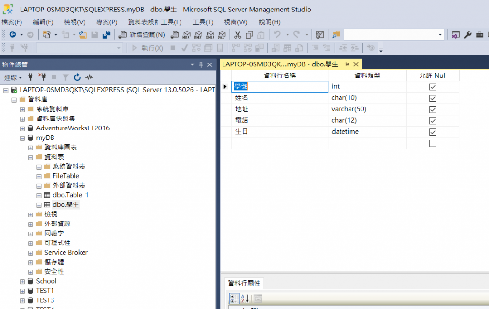Click the Alphabetical sort icon in 資料行屬性
Viewport: 489px width, 309px height.
point(245,298)
